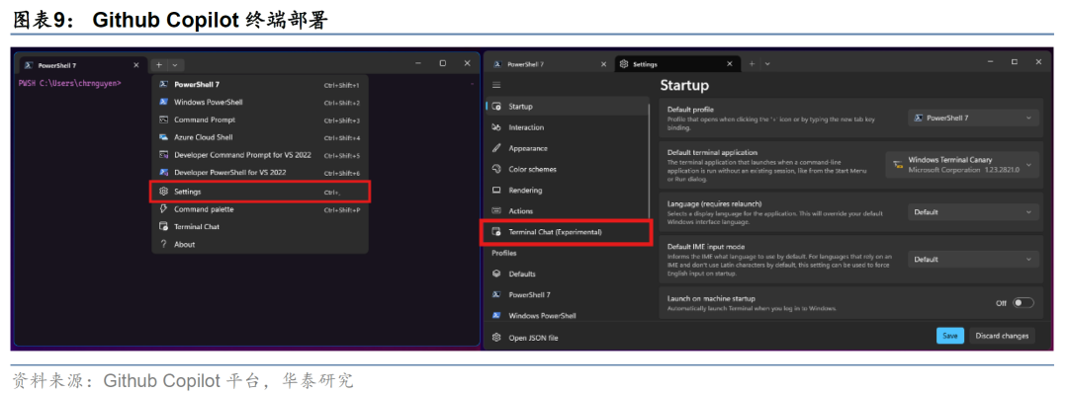The height and width of the screenshot is (395, 1068).
Task: Open the Default IME input mode dropdown
Action: pos(973,259)
